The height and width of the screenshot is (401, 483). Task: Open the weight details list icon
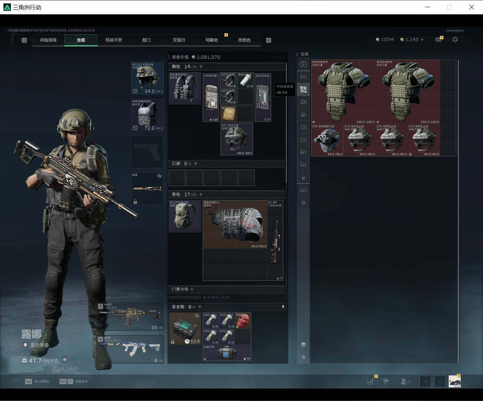65,360
